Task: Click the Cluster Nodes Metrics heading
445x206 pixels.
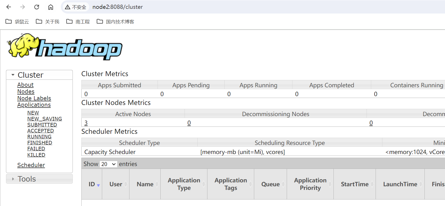Action: pos(116,103)
